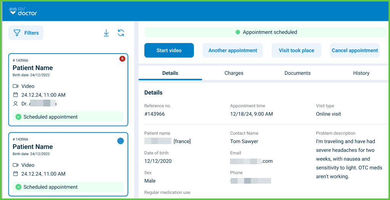The height and width of the screenshot is (200, 390).
Task: Click the doctor person icon on first card
Action: [16, 103]
